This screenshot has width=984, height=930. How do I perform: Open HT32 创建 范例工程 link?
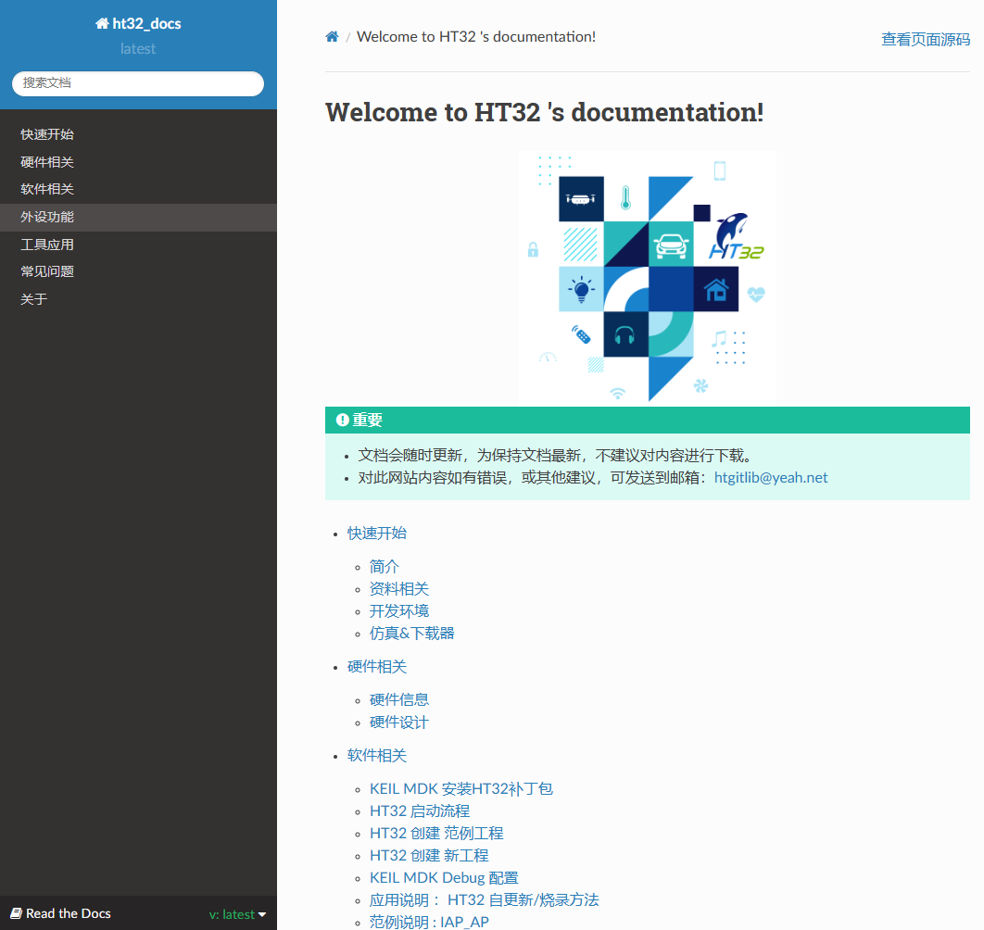pos(436,834)
